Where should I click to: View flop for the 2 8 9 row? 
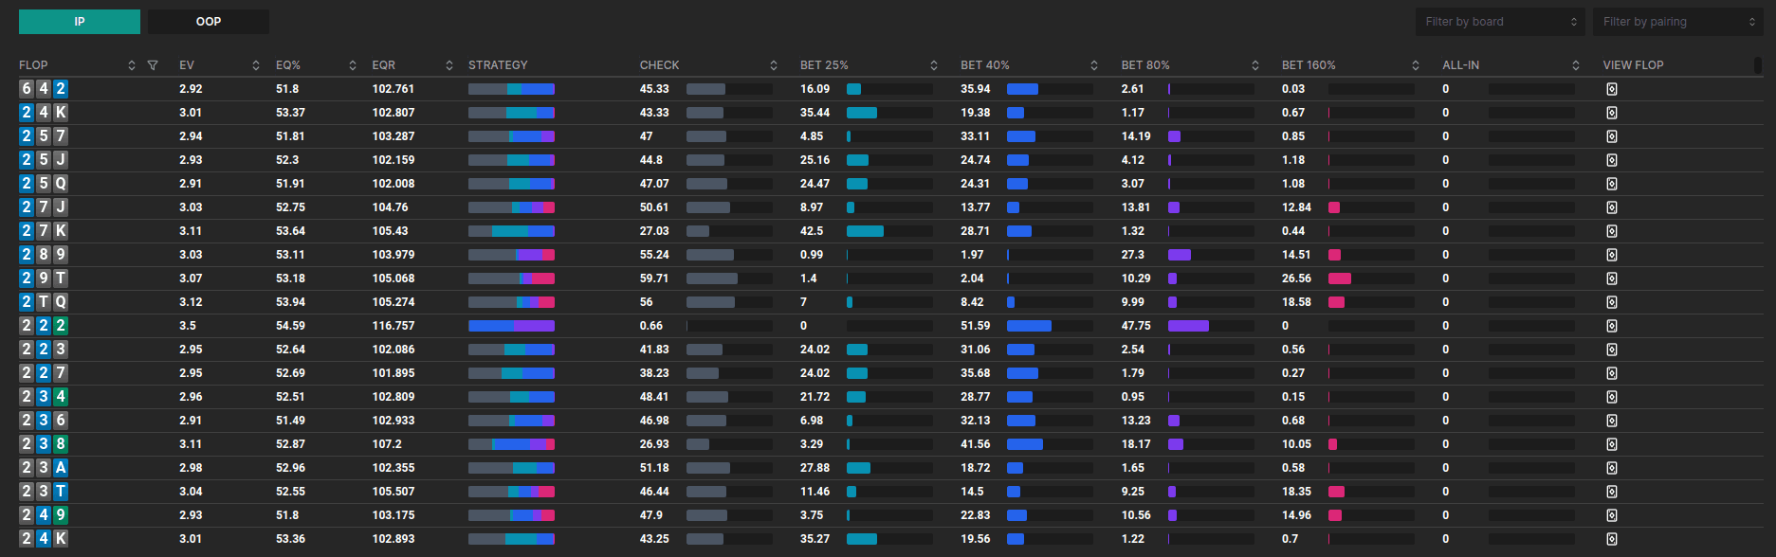pos(1612,255)
